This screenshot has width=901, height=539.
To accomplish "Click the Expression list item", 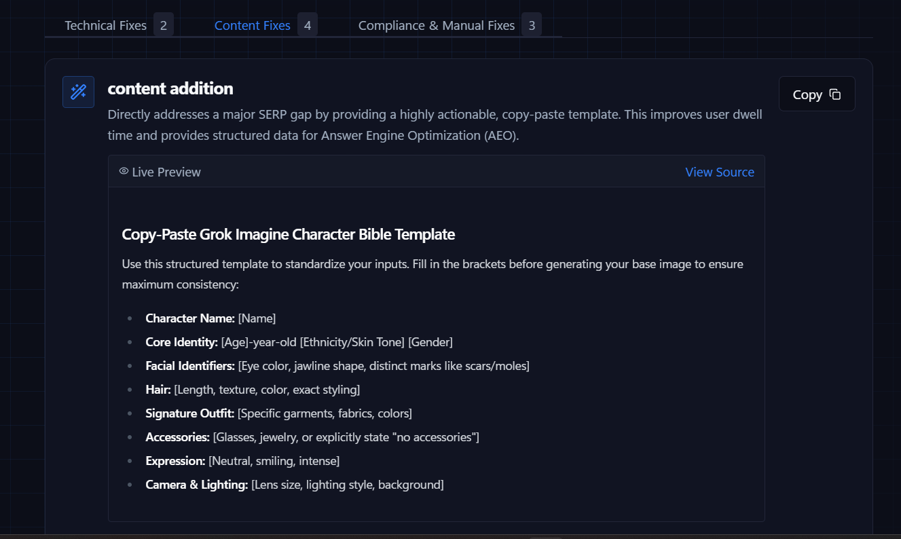I will coord(242,461).
